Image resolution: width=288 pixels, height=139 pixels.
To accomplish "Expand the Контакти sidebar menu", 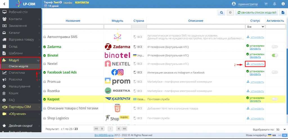I will pyautogui.click(x=21, y=19).
